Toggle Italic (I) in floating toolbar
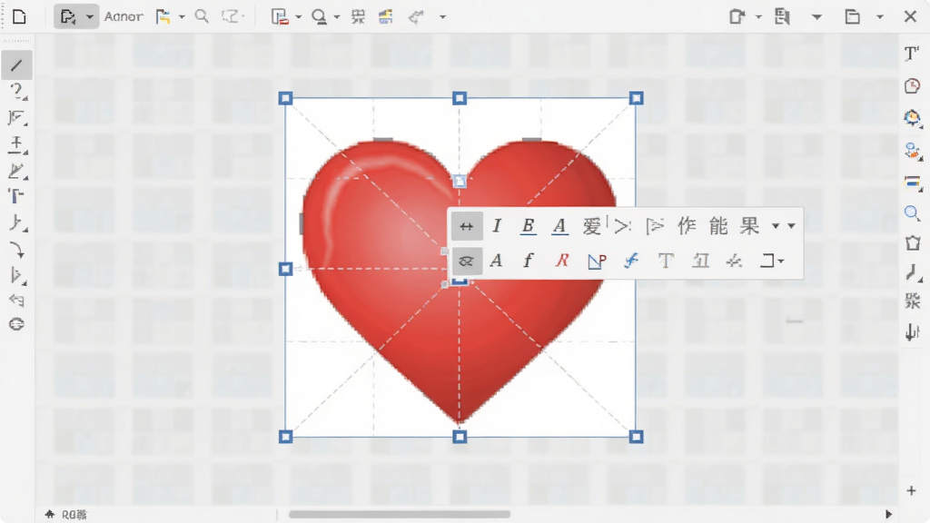 [497, 225]
